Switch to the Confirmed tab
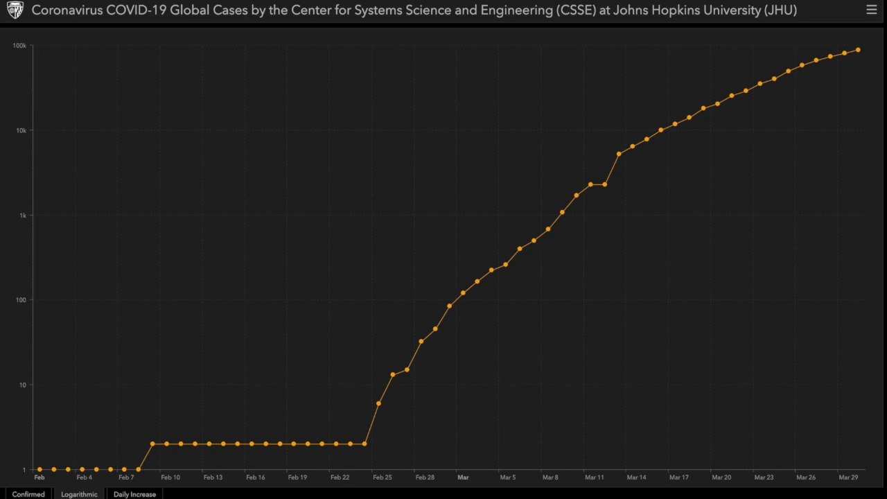Viewport: 887px width, 499px height. pyautogui.click(x=28, y=494)
